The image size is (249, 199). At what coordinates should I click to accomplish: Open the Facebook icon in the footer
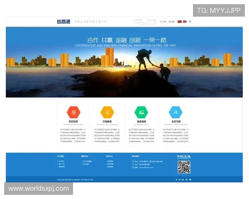pos(177,180)
